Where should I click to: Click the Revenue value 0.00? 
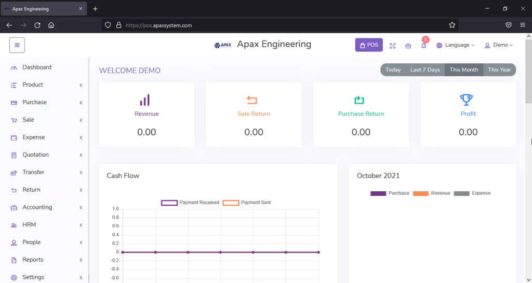pyautogui.click(x=147, y=132)
